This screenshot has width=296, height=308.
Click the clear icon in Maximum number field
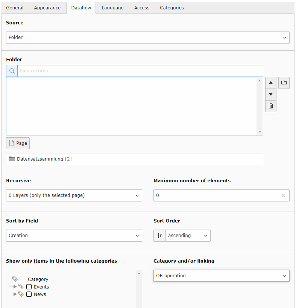coord(283,195)
